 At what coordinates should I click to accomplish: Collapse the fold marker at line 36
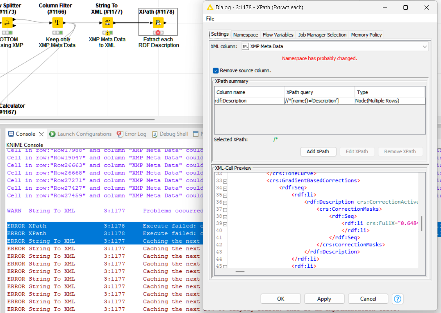point(226,202)
